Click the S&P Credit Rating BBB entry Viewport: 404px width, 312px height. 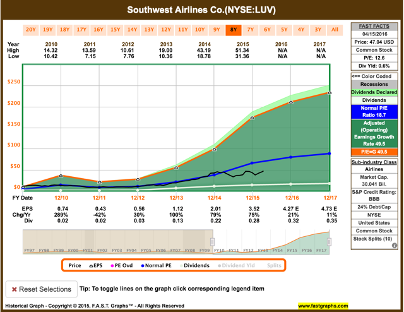coord(374,195)
